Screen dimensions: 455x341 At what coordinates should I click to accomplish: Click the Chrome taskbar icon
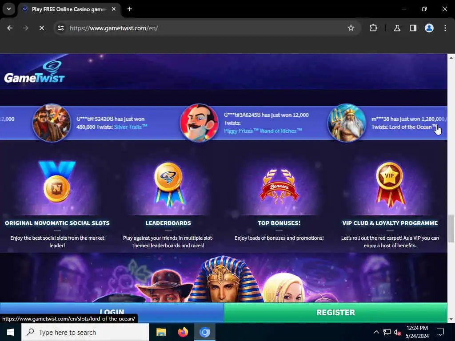[204, 332]
